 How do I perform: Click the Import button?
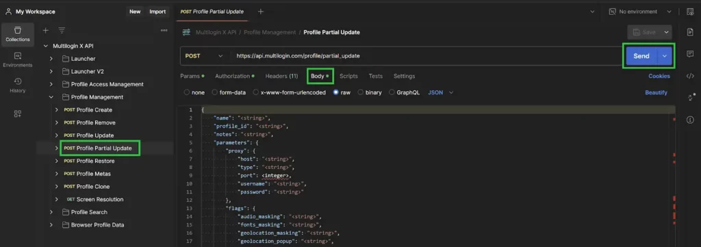pos(157,12)
